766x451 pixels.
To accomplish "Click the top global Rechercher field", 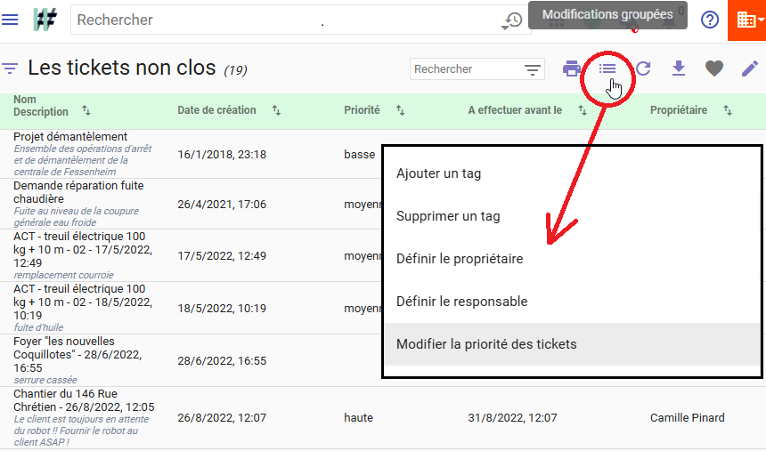I will 285,20.
